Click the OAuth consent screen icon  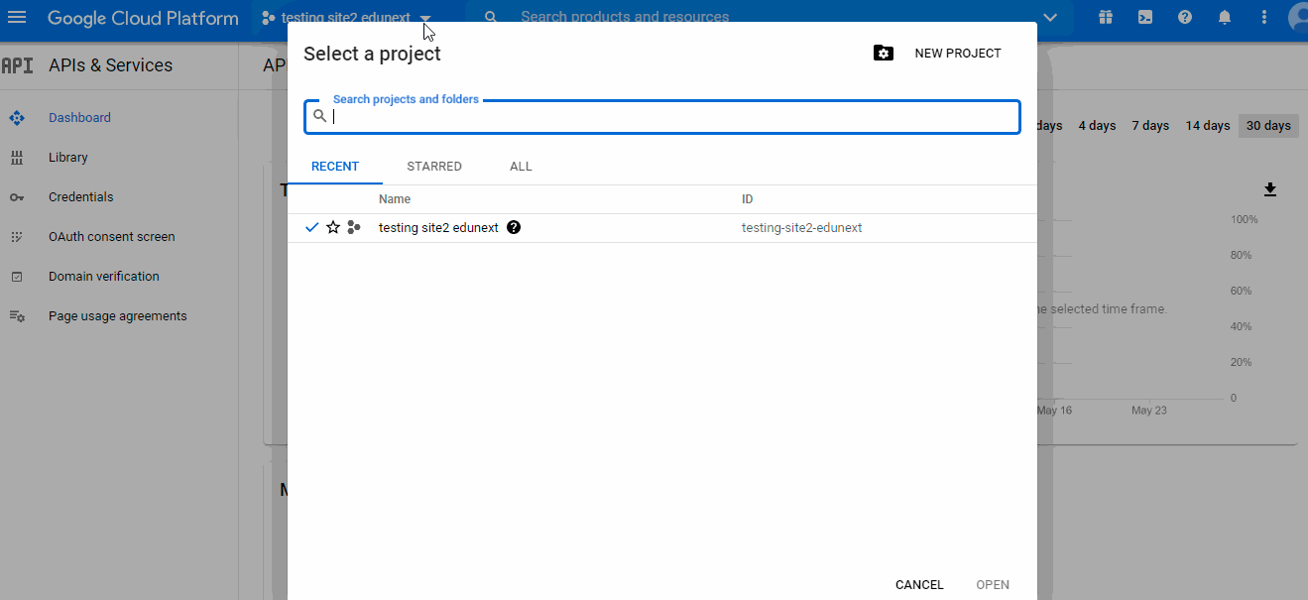17,237
